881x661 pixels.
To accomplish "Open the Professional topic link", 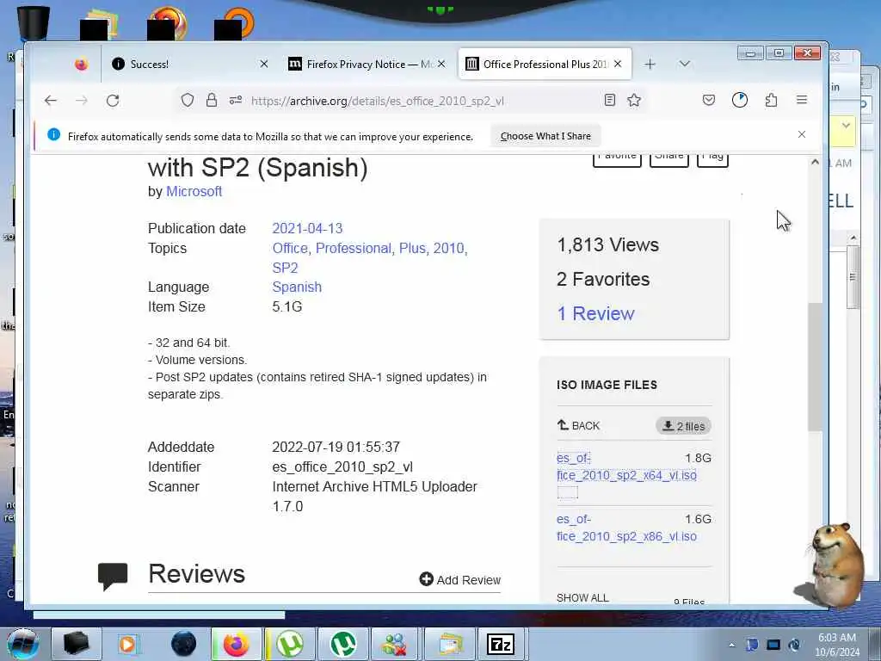I will pos(354,248).
